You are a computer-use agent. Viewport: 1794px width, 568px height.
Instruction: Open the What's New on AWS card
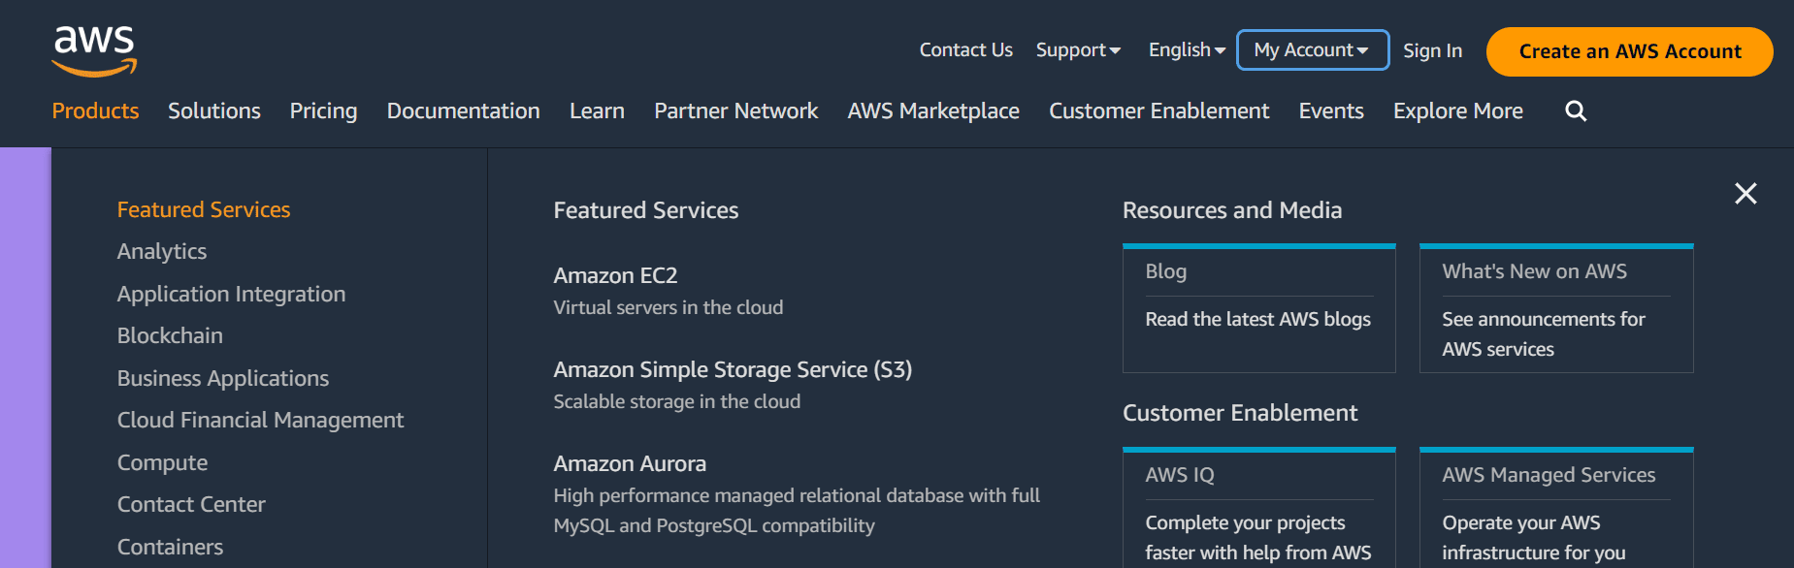click(1556, 308)
